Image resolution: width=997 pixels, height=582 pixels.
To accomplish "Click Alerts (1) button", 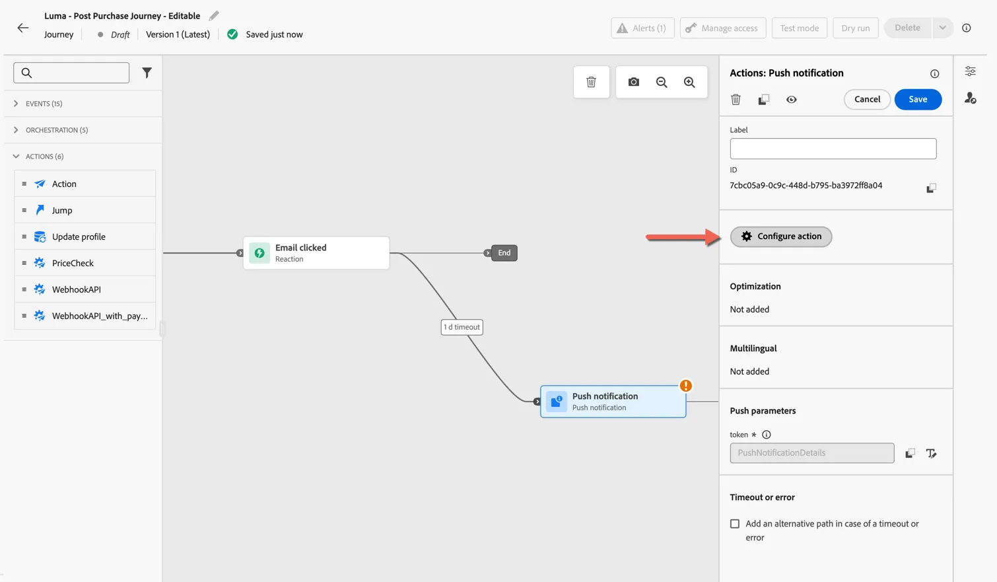I will click(x=642, y=28).
